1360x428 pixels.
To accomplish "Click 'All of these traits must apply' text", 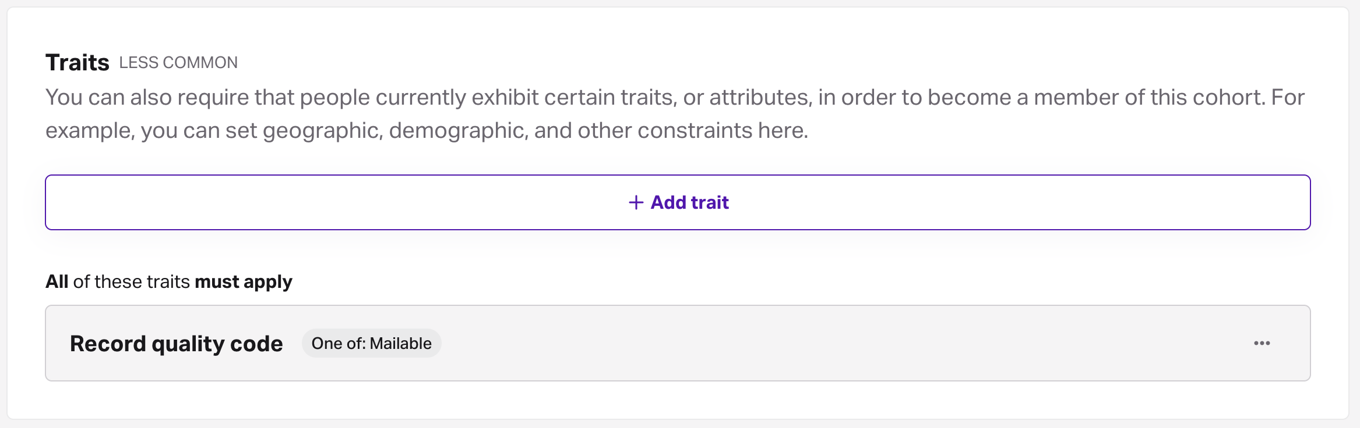I will click(x=168, y=281).
